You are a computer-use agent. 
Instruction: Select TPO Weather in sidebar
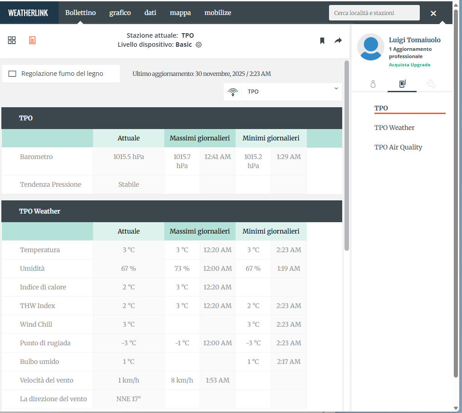click(394, 128)
